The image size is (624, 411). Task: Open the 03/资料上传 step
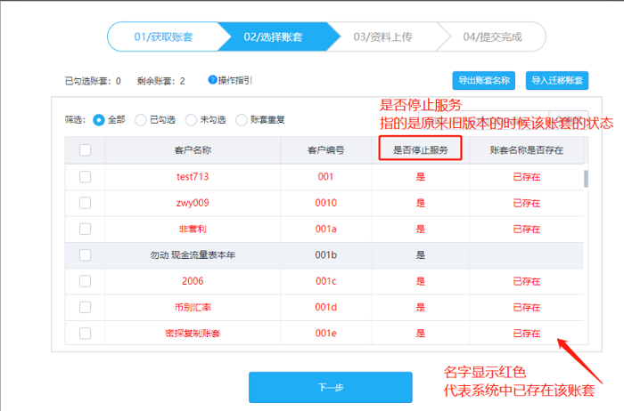(x=382, y=37)
